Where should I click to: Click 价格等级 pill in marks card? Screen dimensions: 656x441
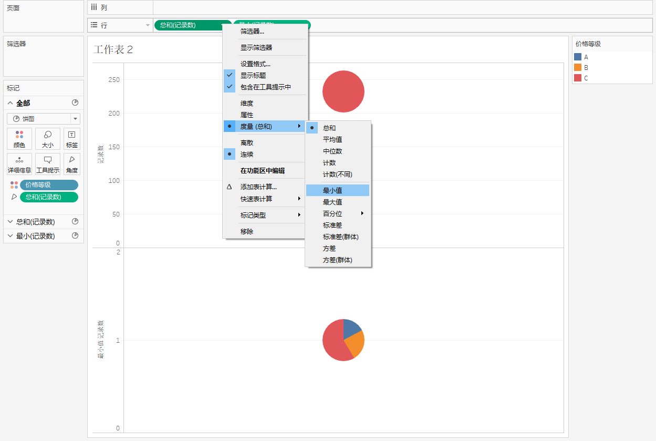(49, 185)
